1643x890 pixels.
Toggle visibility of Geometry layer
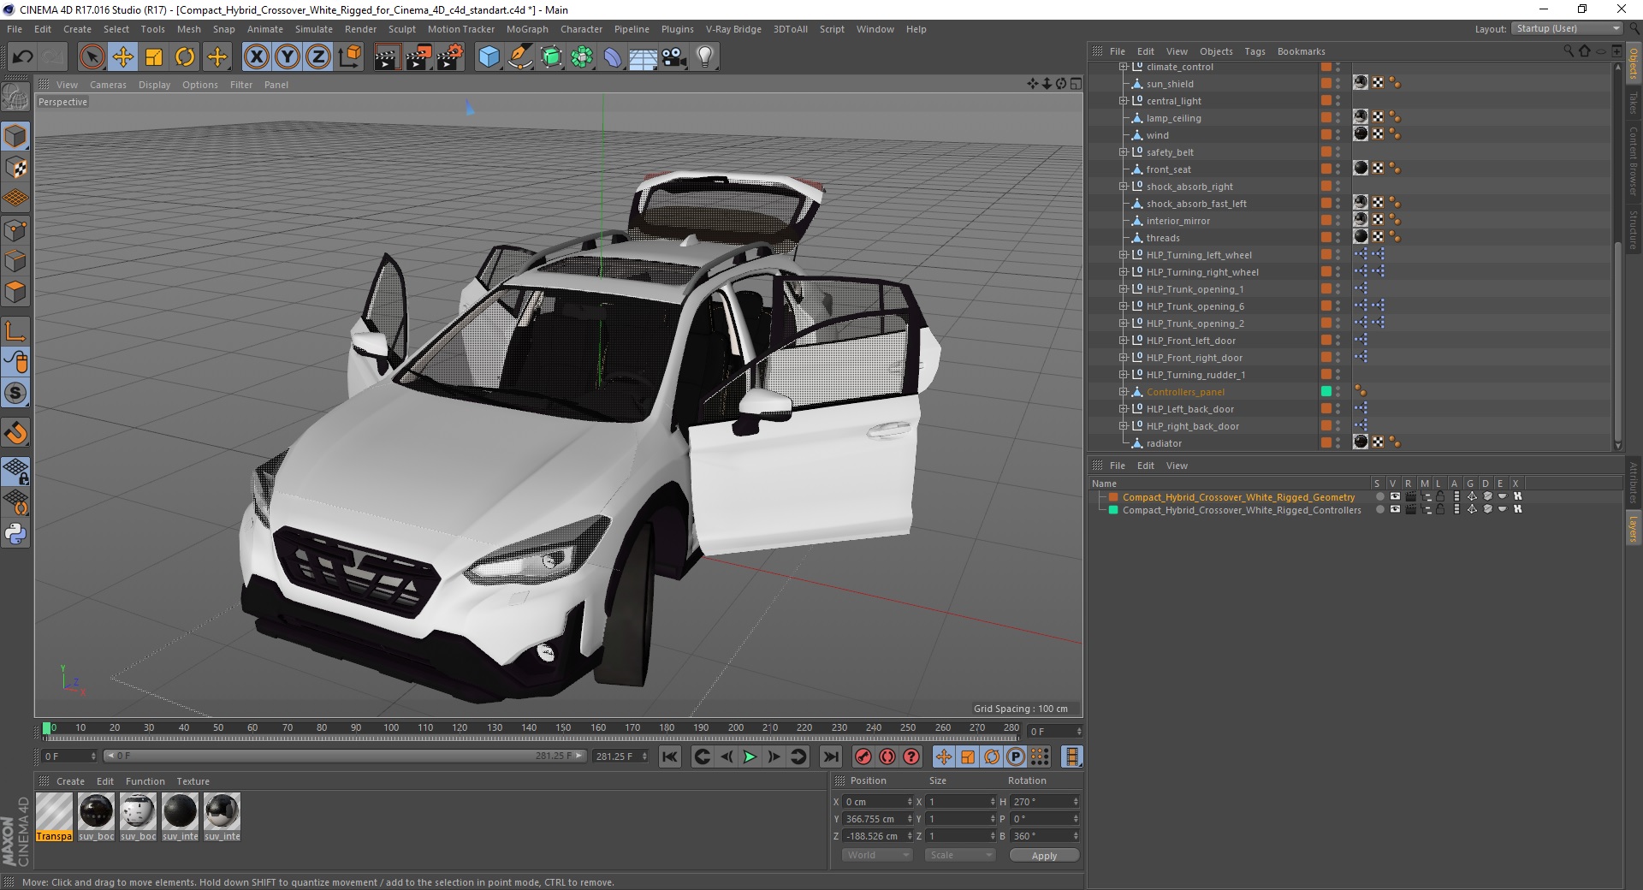tap(1395, 496)
